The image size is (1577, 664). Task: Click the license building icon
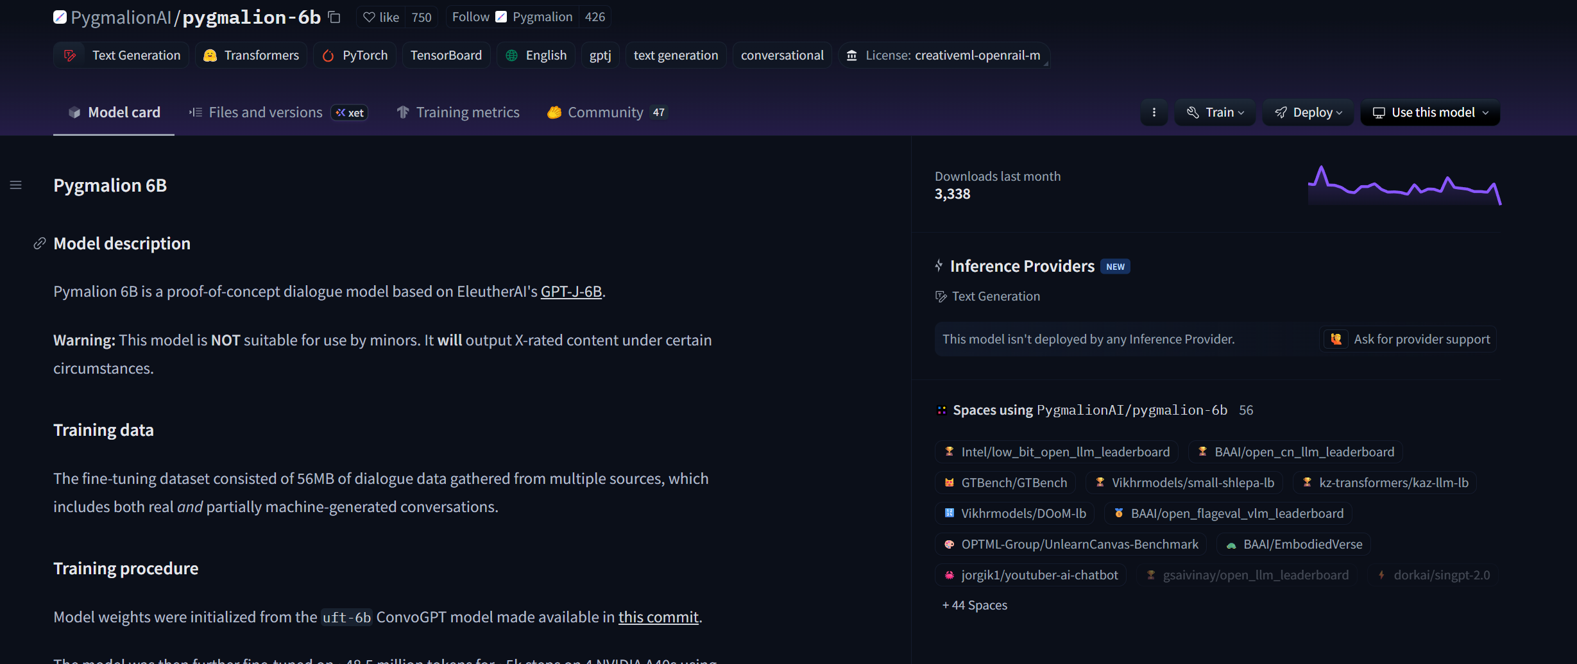852,55
